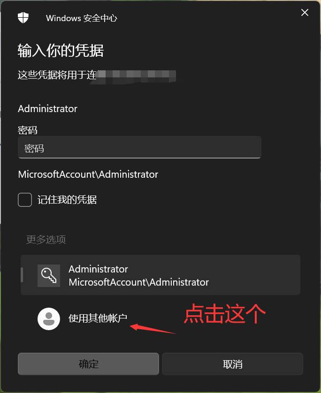Click the red 点击这个 annotation text
Screen dimensions: 321x393
(x=225, y=314)
